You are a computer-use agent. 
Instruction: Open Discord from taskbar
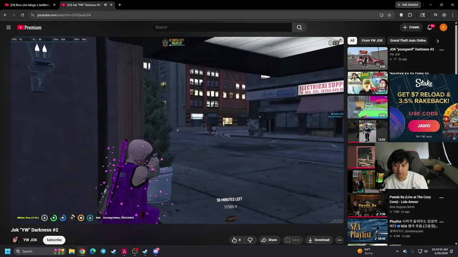156,251
